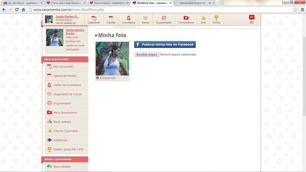Click the Agenda de Tarefas sidebar icon

[x=49, y=76]
